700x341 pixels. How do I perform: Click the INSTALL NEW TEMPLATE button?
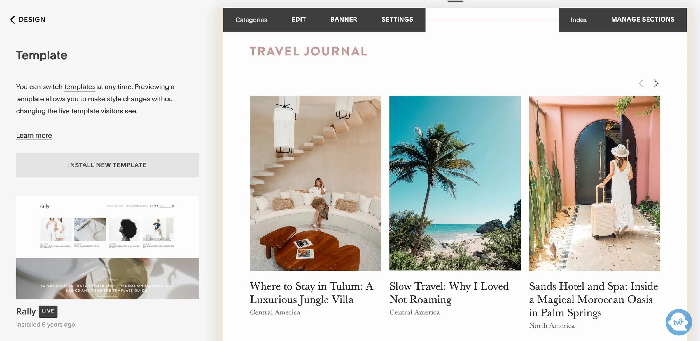tap(107, 165)
